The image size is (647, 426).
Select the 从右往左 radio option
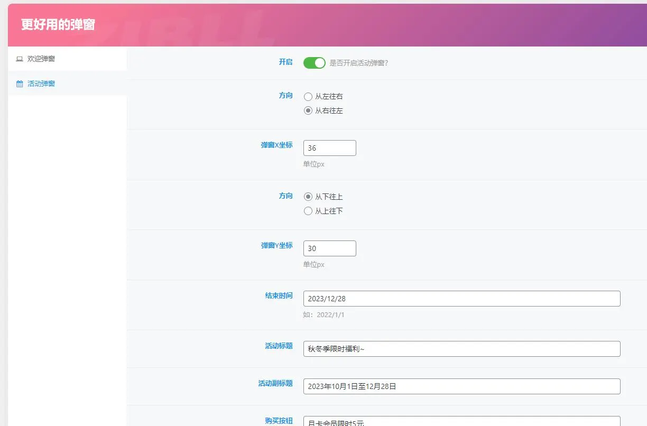tap(308, 111)
